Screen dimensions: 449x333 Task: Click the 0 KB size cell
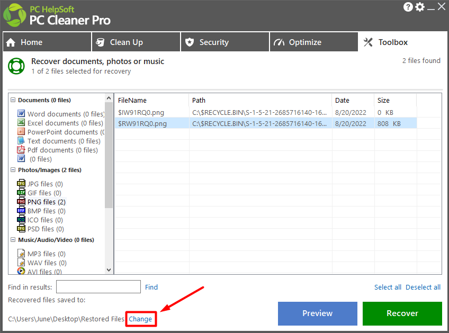[x=385, y=113]
